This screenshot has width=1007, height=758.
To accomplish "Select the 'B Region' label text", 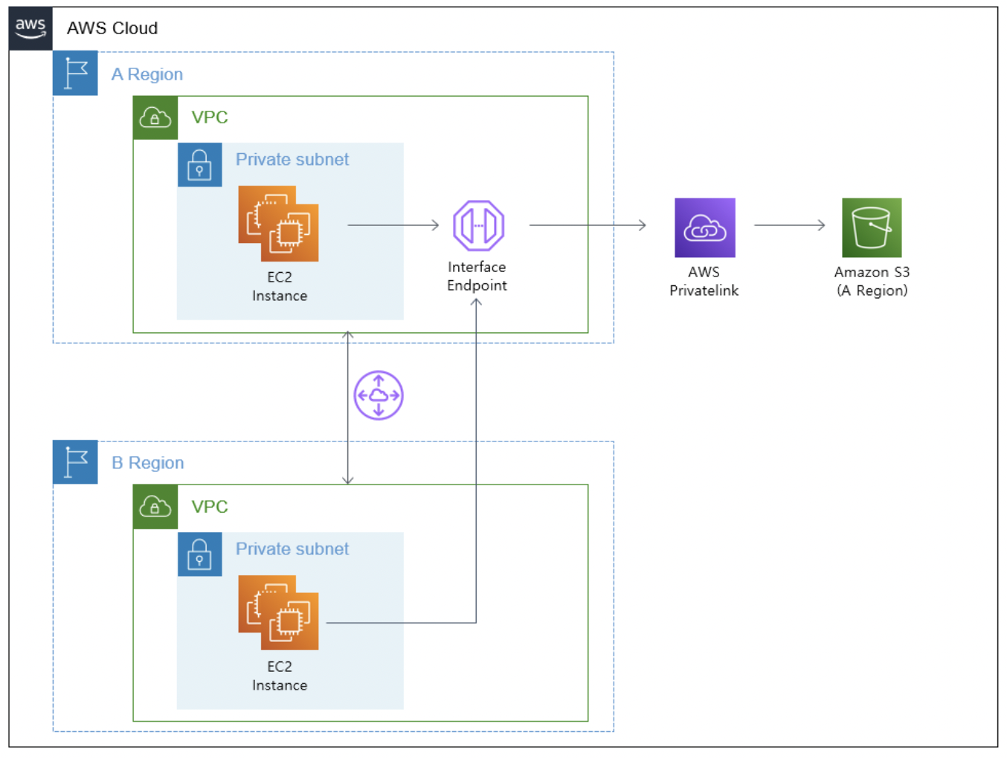I will pyautogui.click(x=148, y=463).
